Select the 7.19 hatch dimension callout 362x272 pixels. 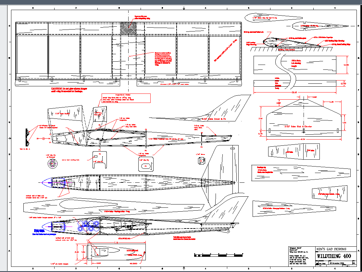(x=116, y=242)
